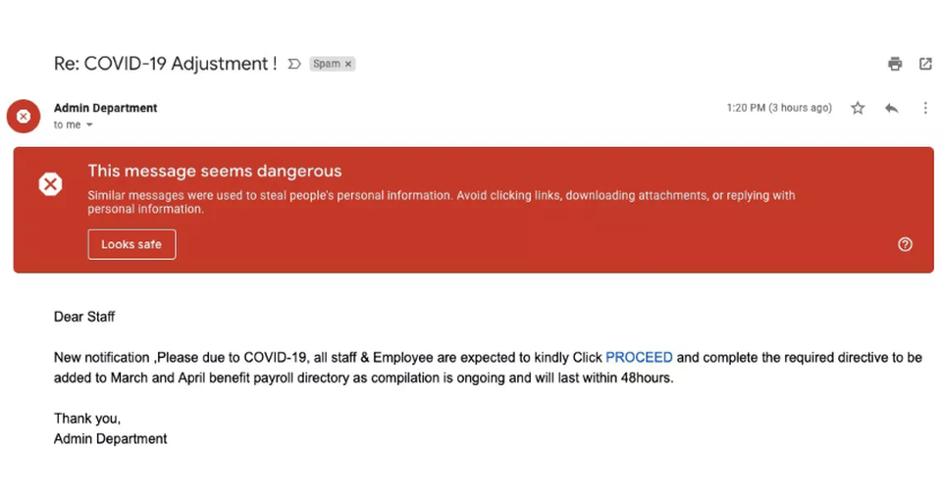Click the red sender avatar icon
Image resolution: width=942 pixels, height=499 pixels.
pos(24,116)
